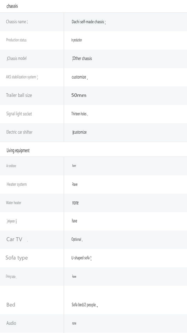
Task: Click the Electric car shifter label
Action: point(19,132)
